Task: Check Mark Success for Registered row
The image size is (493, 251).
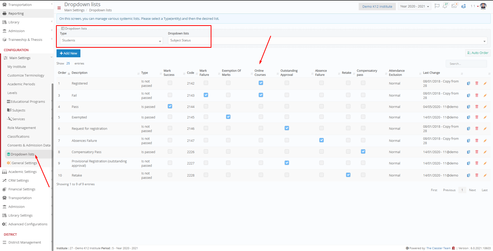Action: tap(170, 83)
